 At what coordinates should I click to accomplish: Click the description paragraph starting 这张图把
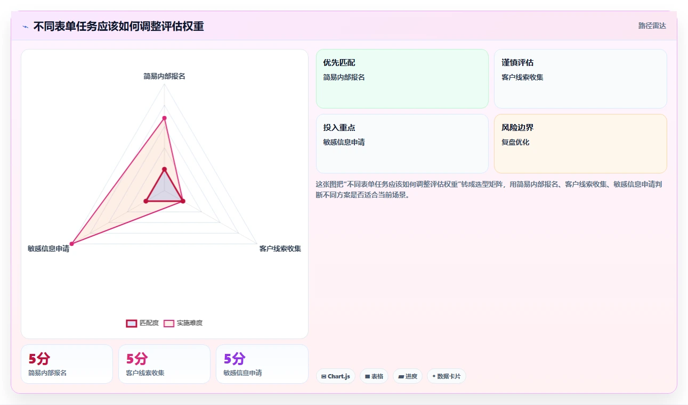489,189
